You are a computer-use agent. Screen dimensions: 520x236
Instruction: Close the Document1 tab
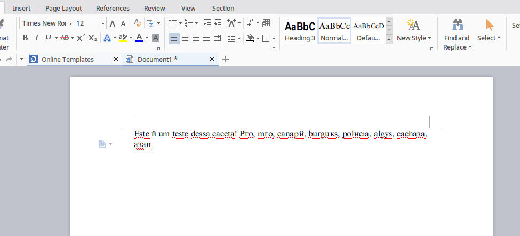212,59
